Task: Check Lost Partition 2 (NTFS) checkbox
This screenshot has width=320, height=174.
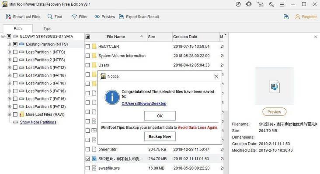Action: (x=15, y=60)
